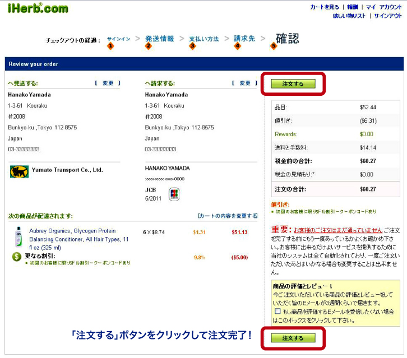Click the HANAKO YAMADA cardholder name

tap(168, 169)
